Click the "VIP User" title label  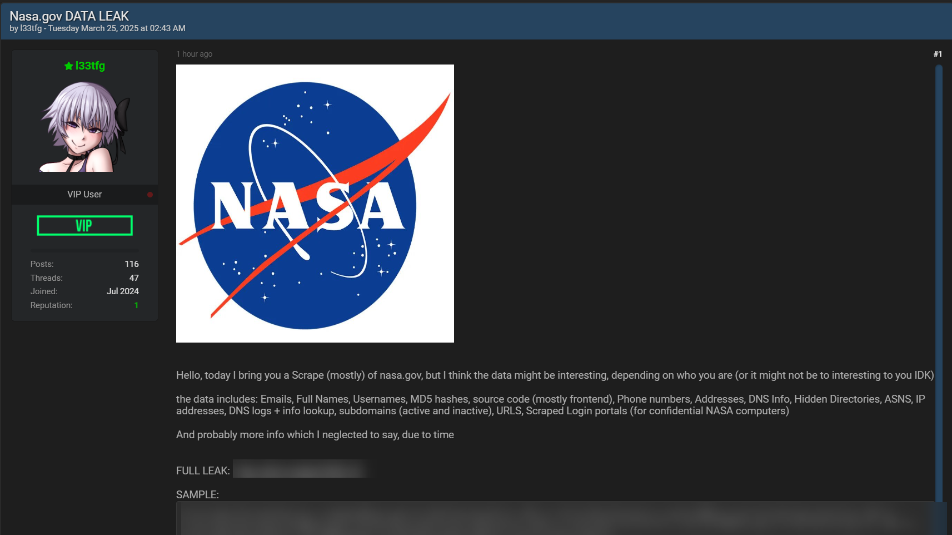coord(84,195)
